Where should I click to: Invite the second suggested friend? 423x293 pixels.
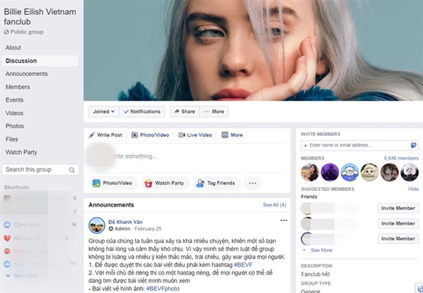tap(398, 223)
